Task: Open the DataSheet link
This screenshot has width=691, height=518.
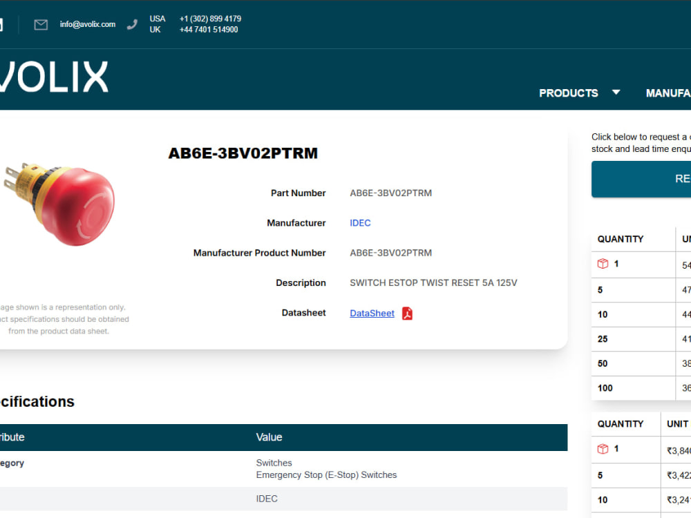Action: (372, 313)
